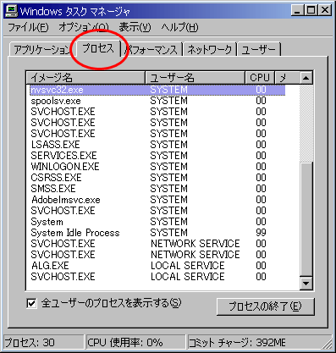This screenshot has height=353, width=336.
Task: Select the nvsvc32.exe process row
Action: coord(157,90)
